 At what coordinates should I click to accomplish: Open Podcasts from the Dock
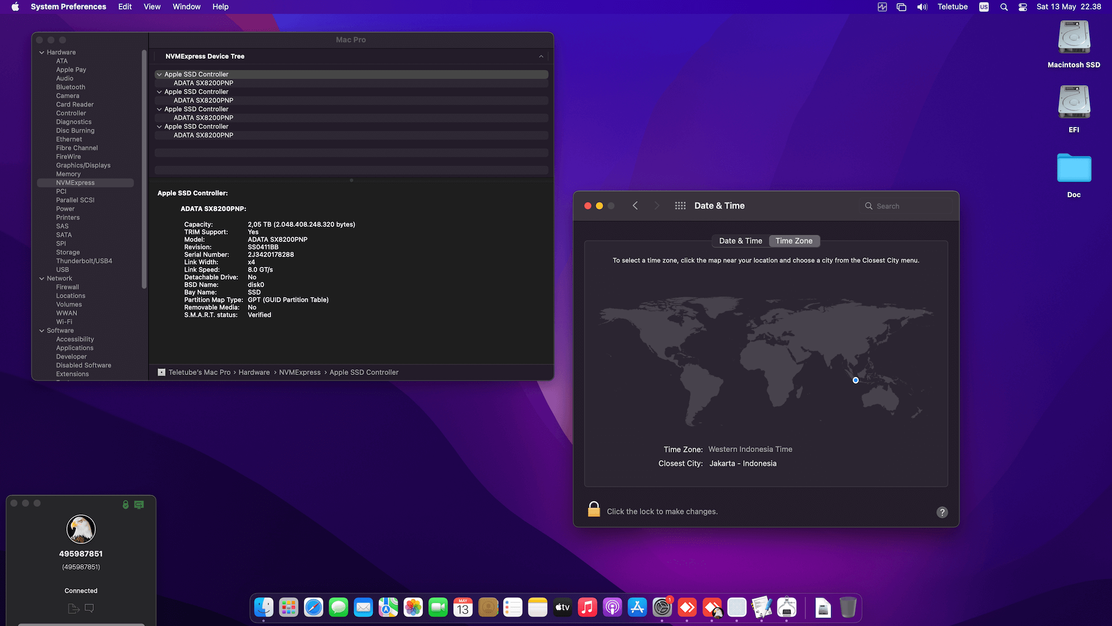pos(612,607)
